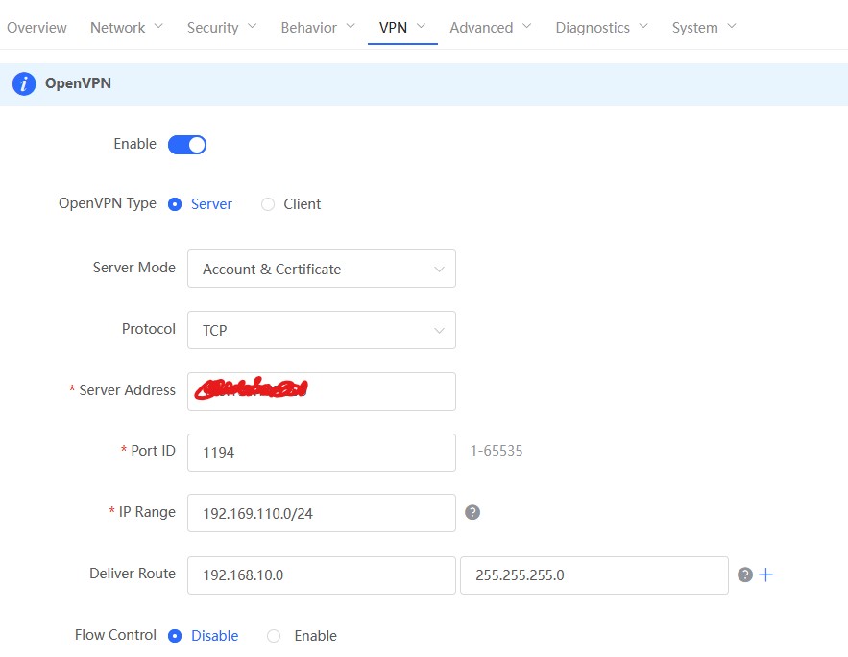Open the Server Mode dropdown
This screenshot has height=657, width=848.
click(321, 270)
